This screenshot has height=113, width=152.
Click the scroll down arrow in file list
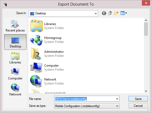point(146,91)
